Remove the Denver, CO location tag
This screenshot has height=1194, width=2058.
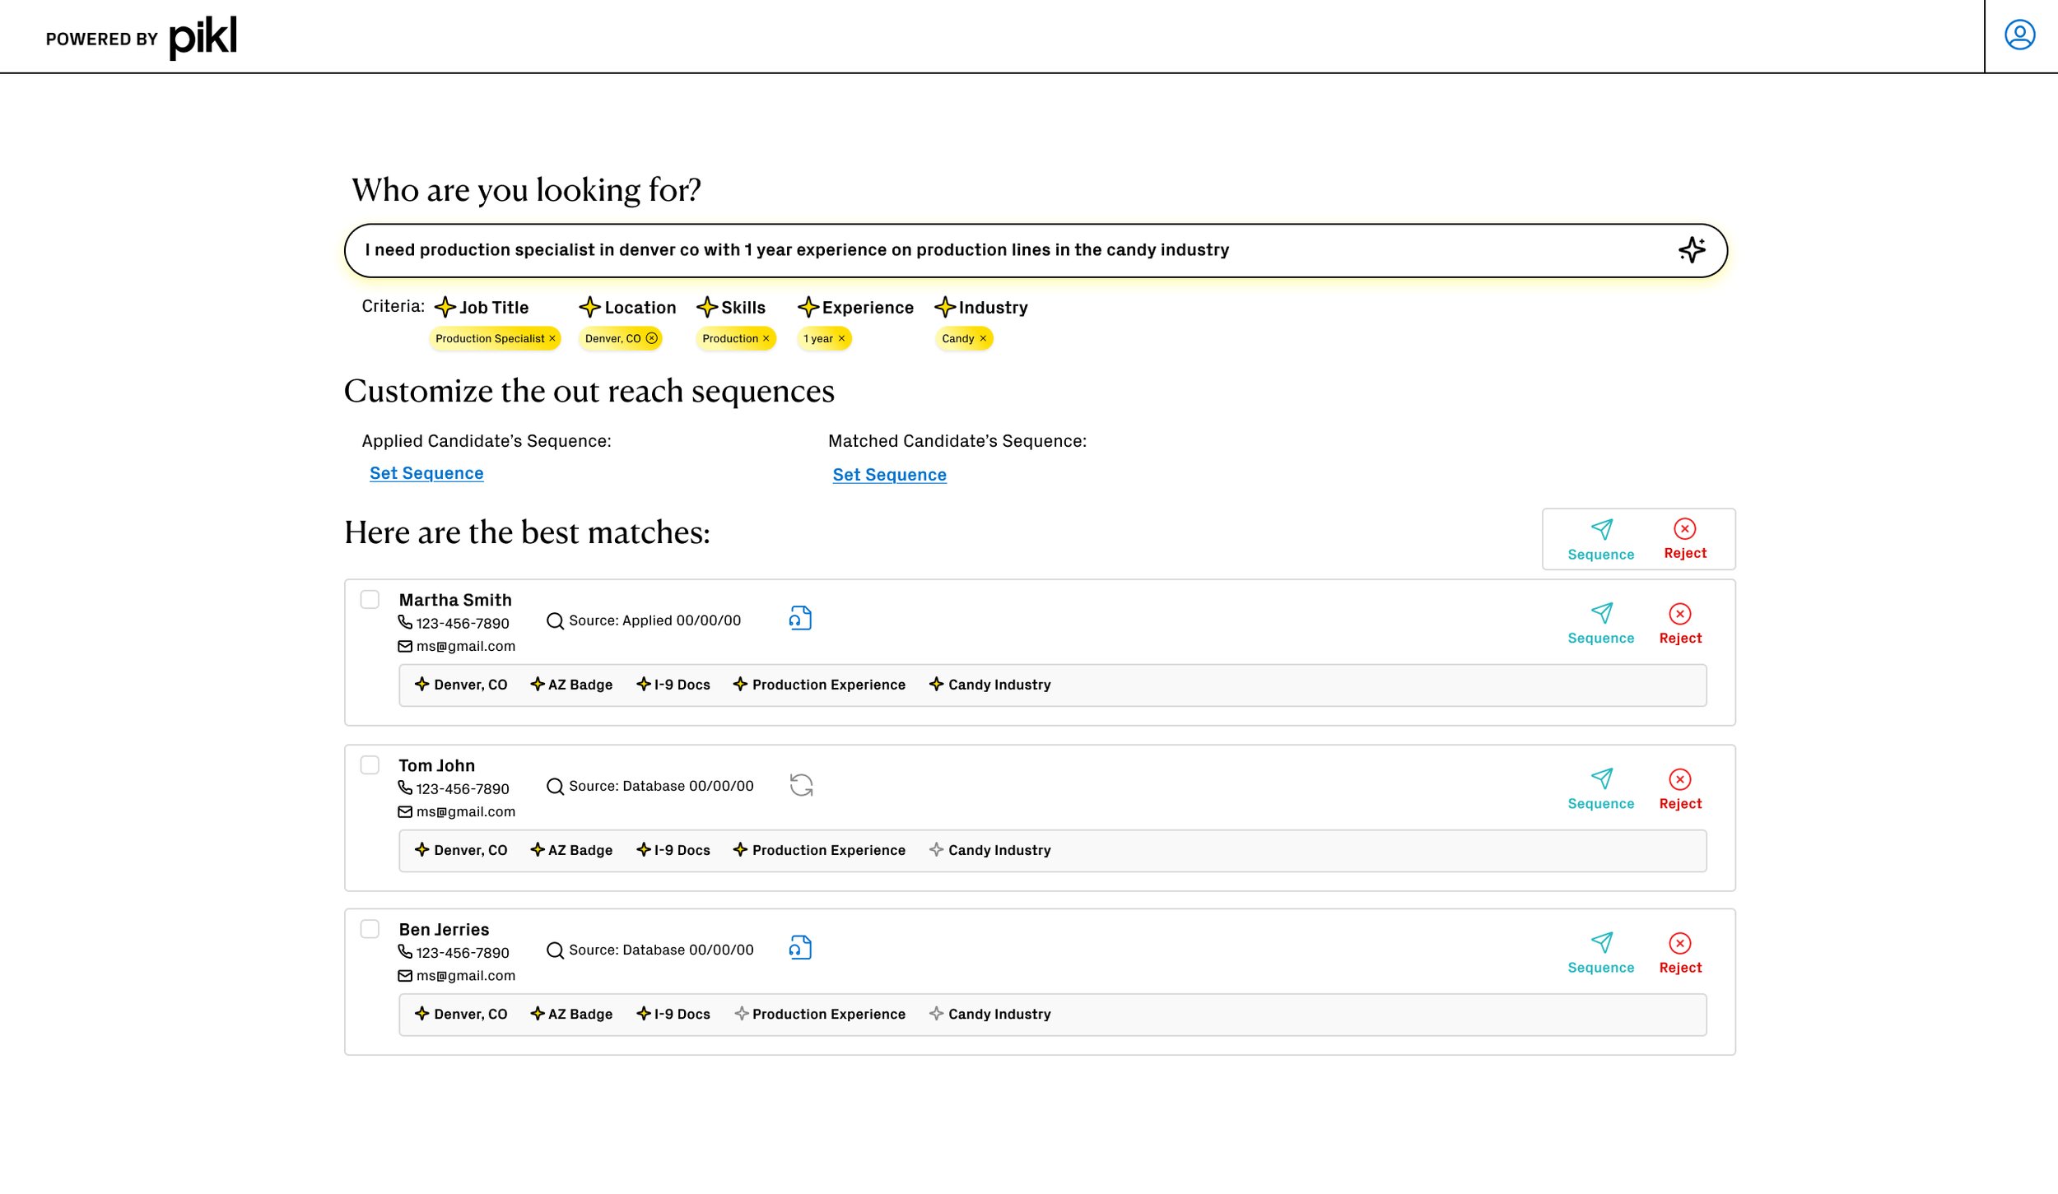click(x=652, y=338)
